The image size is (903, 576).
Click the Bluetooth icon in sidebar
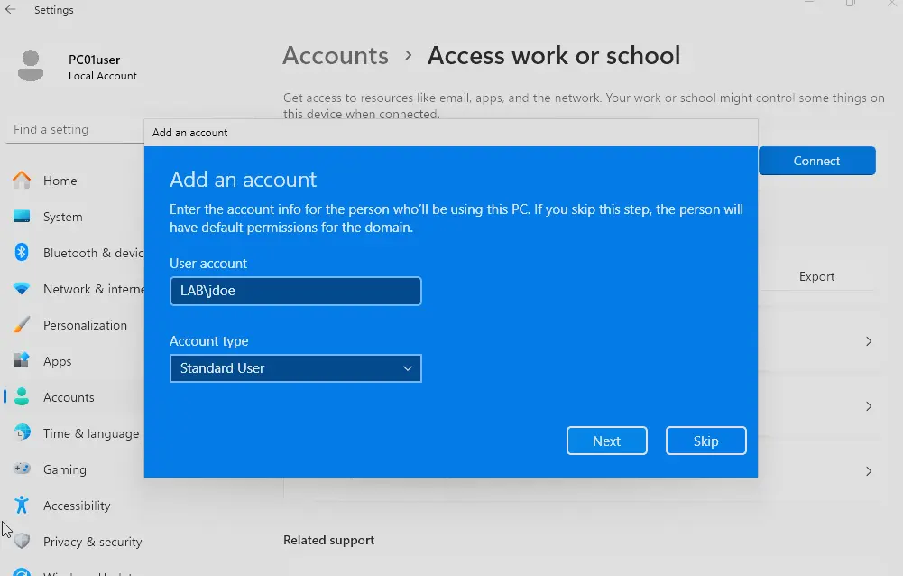tap(22, 253)
